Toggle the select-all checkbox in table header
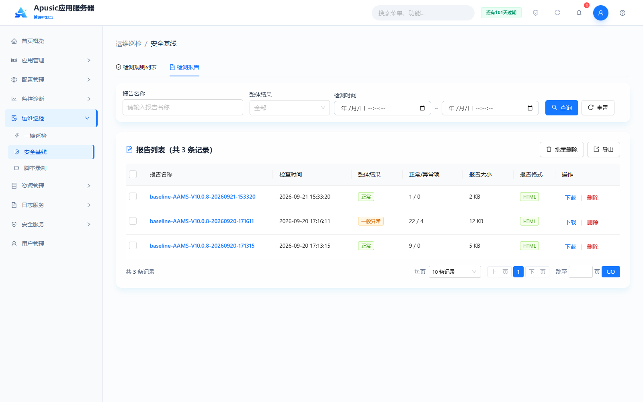The width and height of the screenshot is (643, 402). [x=133, y=174]
